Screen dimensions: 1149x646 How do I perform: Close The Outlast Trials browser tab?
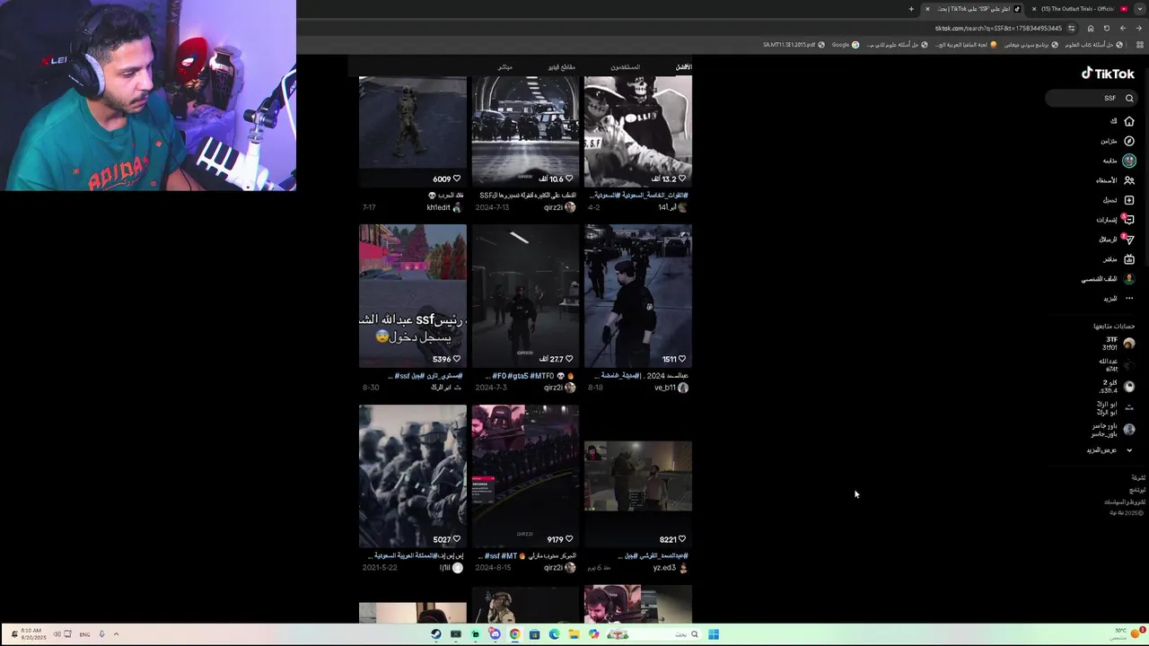click(x=1034, y=9)
